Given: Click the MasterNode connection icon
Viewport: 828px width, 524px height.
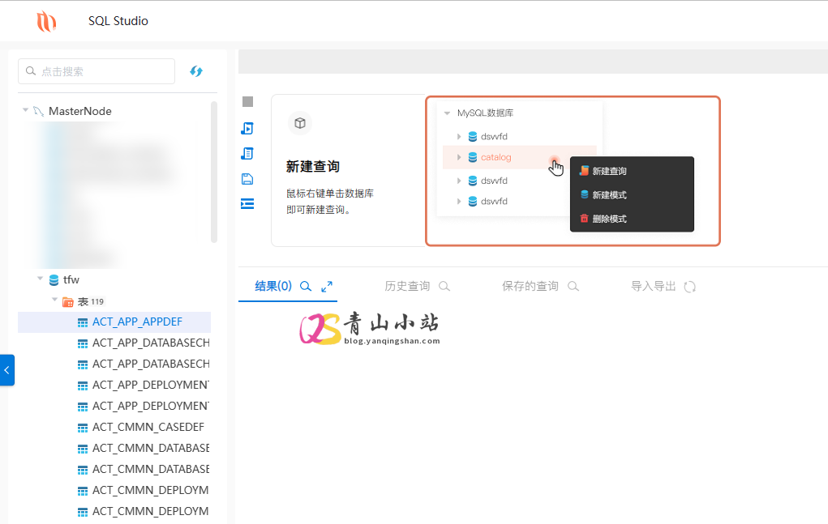Looking at the screenshot, I should click(38, 111).
